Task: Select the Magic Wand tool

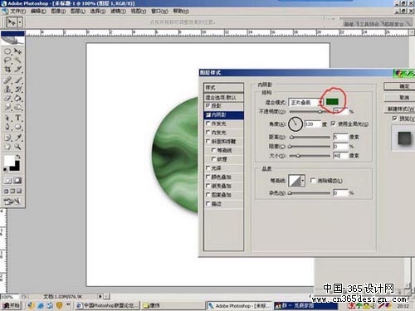Action: click(18, 61)
